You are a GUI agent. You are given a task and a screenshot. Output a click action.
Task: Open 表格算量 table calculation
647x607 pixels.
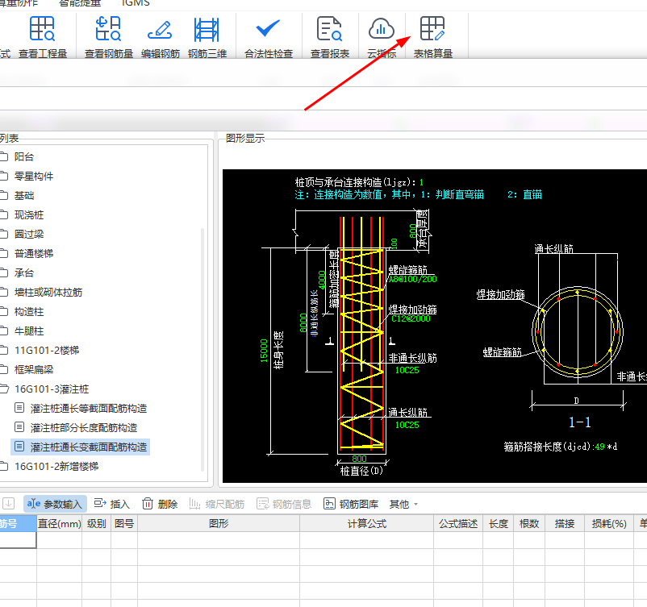[x=433, y=37]
